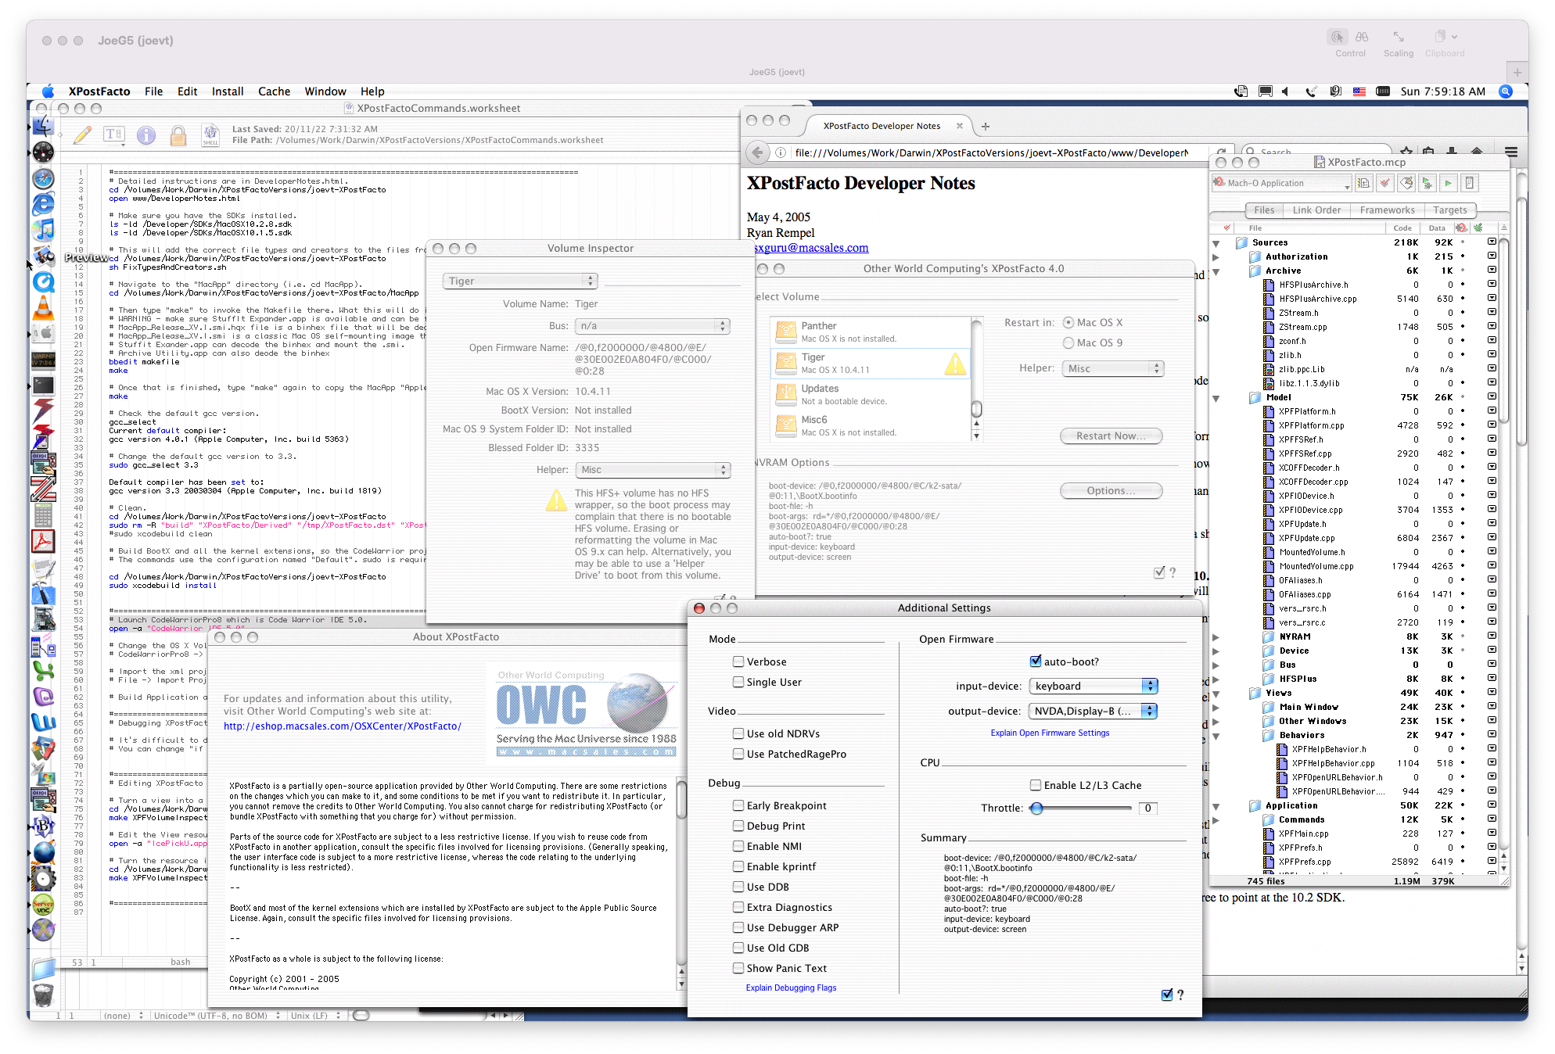Screen dimensions: 1555x1054
Task: Click the Make (checkmark) icon in project toolbar
Action: [x=1385, y=183]
